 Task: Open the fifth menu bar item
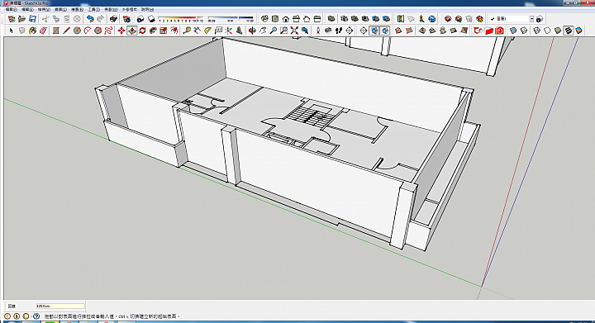coord(77,9)
